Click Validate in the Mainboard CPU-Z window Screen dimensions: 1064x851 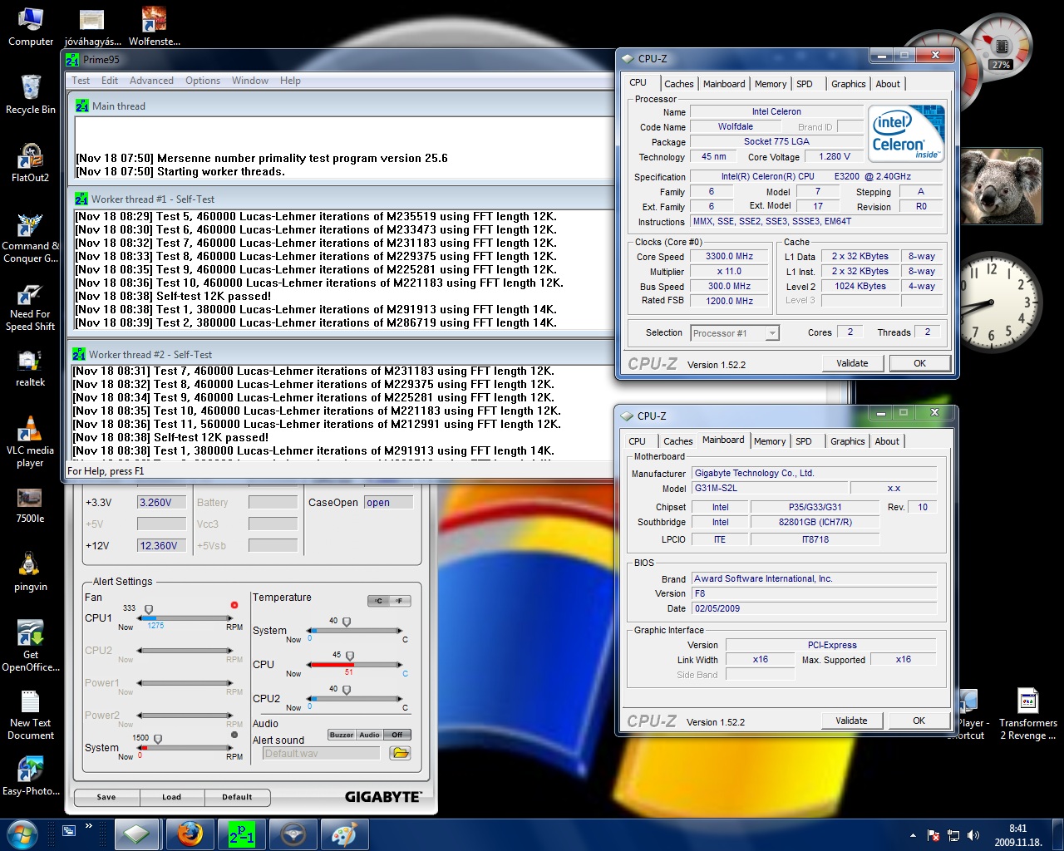click(851, 721)
